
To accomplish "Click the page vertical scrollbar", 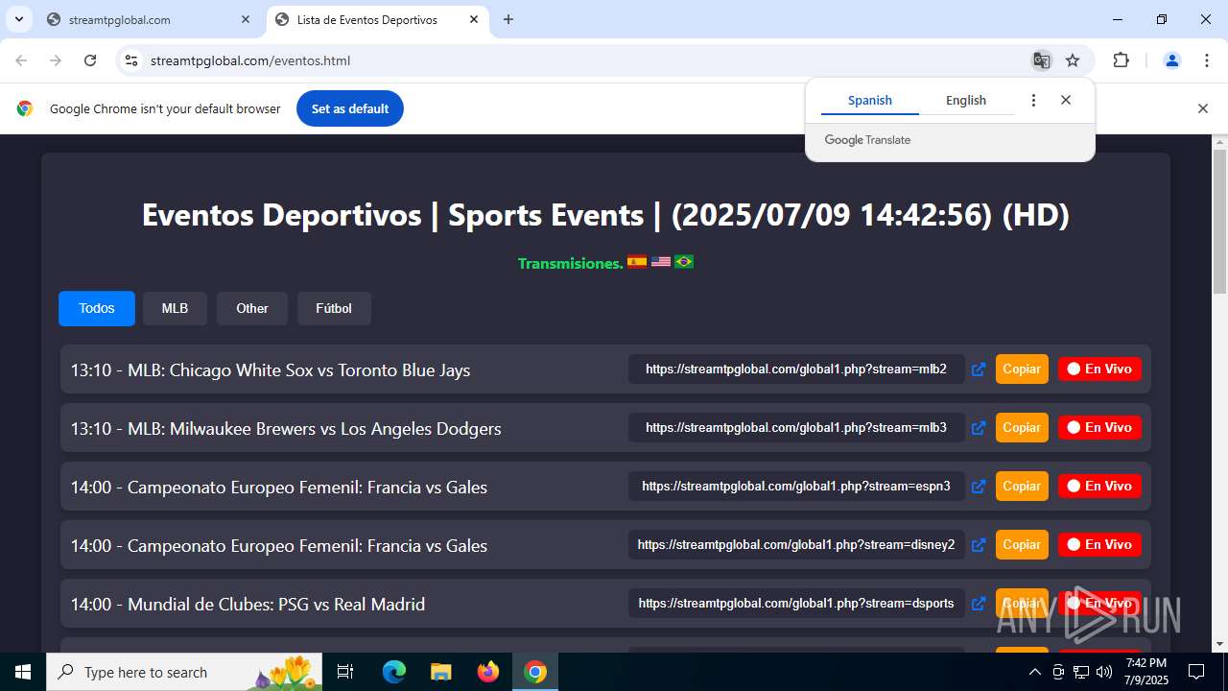I will [1219, 221].
